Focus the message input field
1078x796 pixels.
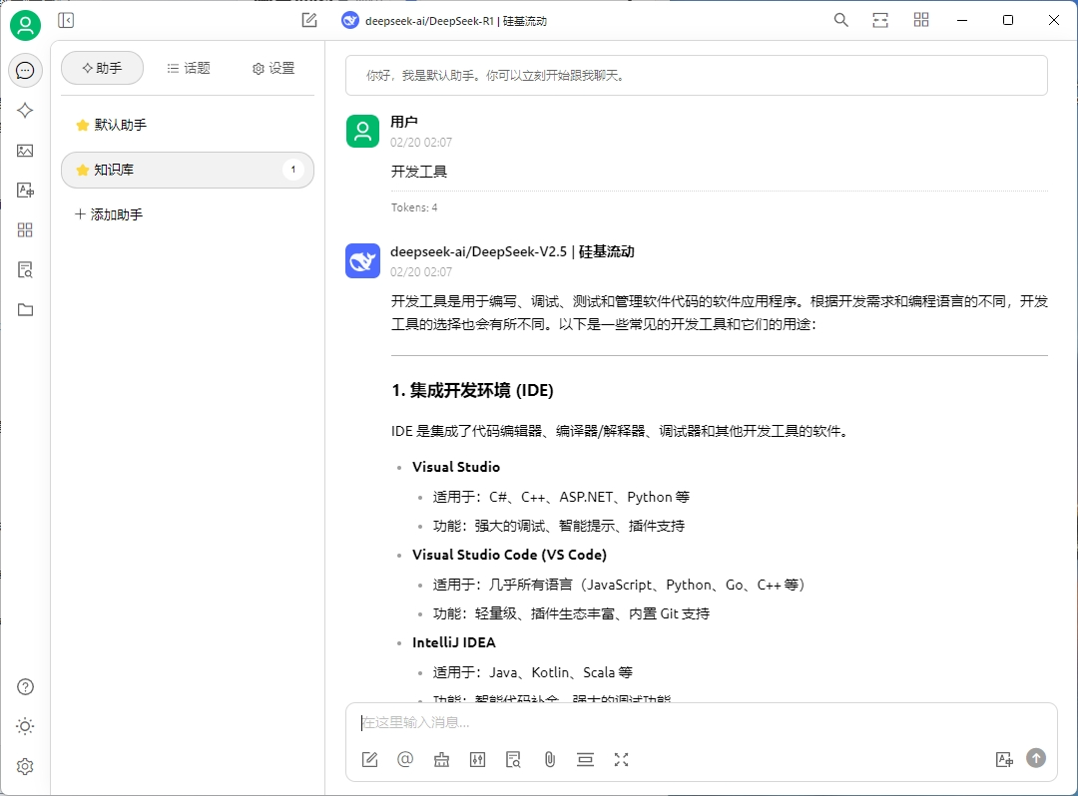tap(702, 723)
